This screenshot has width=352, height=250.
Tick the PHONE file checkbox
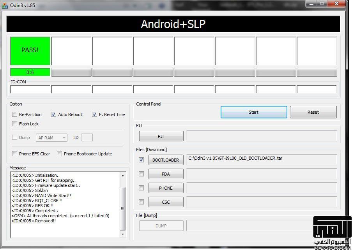click(141, 188)
